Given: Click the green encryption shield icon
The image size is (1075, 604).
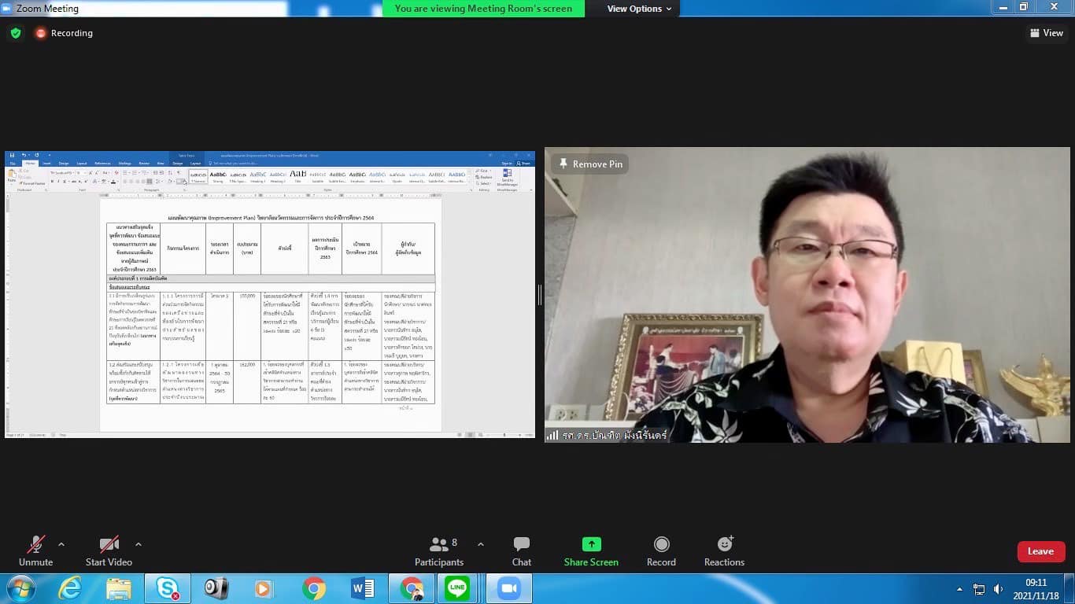Looking at the screenshot, I should (15, 33).
